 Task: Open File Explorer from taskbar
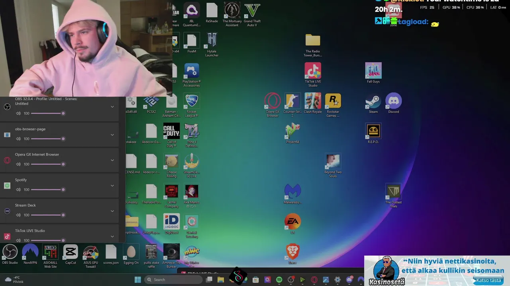coord(221,280)
